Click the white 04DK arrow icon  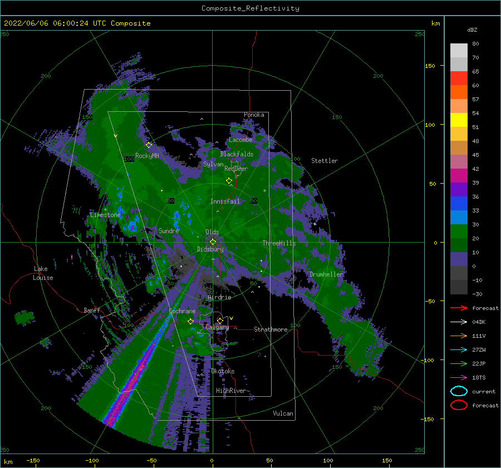click(x=459, y=322)
